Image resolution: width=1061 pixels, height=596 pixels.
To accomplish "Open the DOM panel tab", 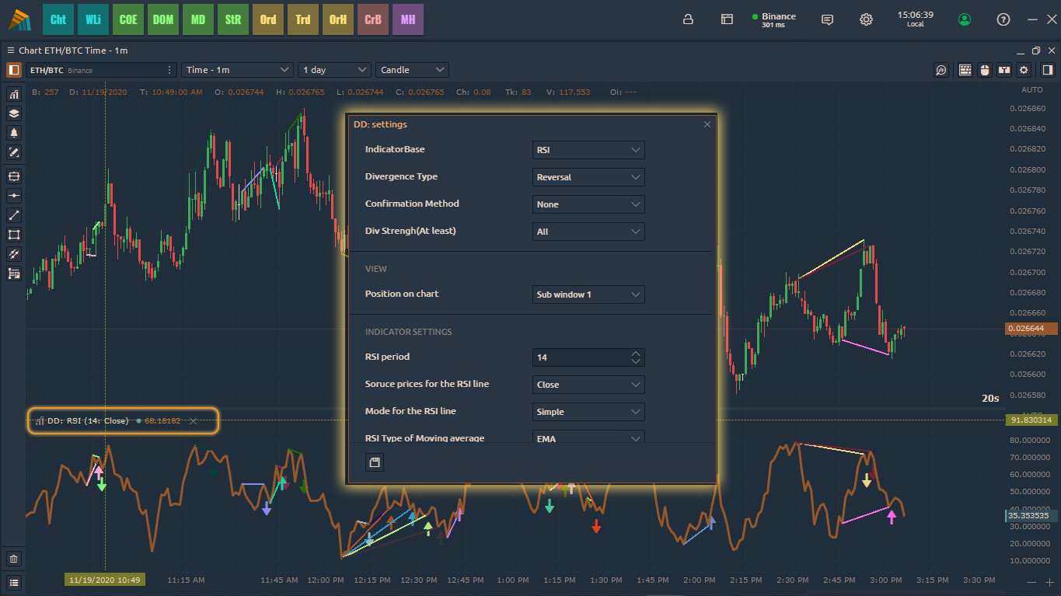I will (x=163, y=20).
